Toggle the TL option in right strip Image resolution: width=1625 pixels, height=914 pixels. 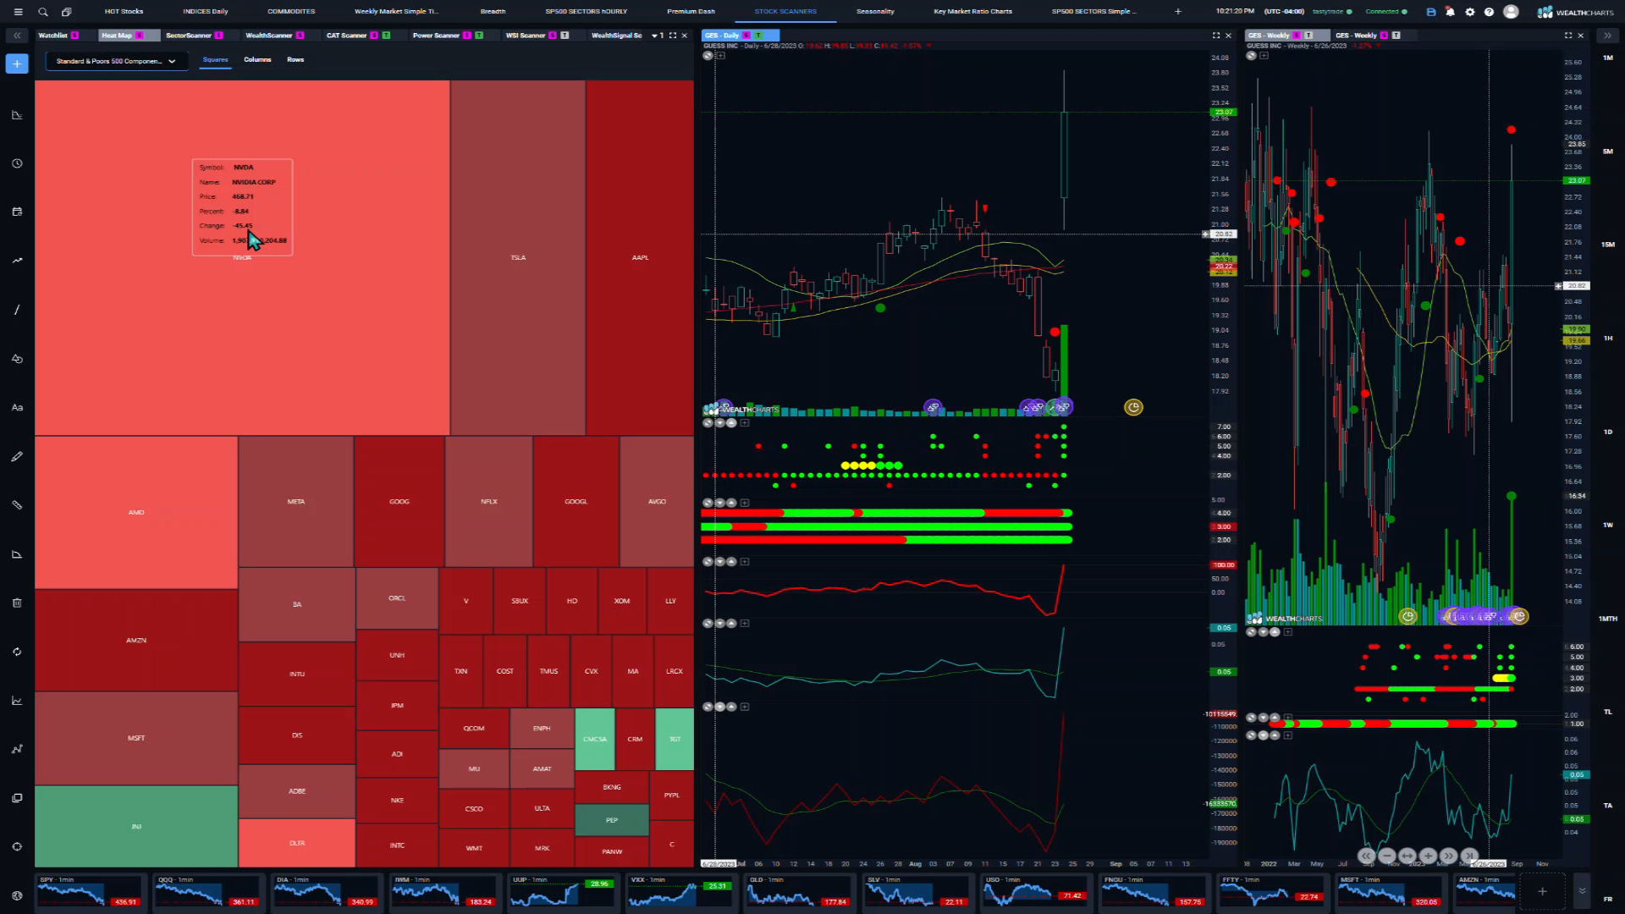pyautogui.click(x=1607, y=712)
